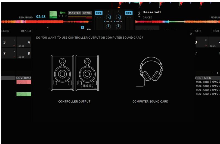This screenshot has height=144, width=220.
Task: Click the House vol1 track title
Action: (x=152, y=12)
